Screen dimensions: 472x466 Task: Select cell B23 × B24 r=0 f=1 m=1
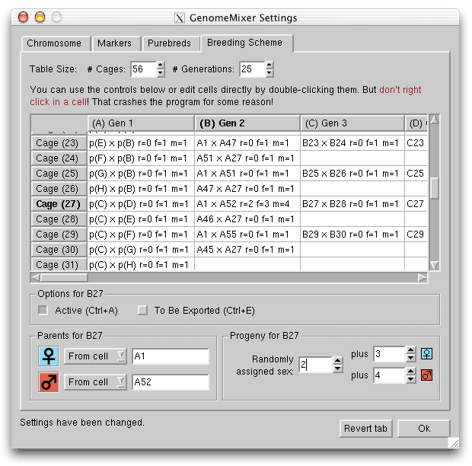click(352, 143)
